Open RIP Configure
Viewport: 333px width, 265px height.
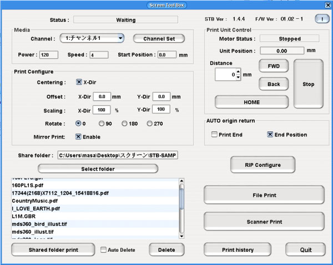point(263,165)
